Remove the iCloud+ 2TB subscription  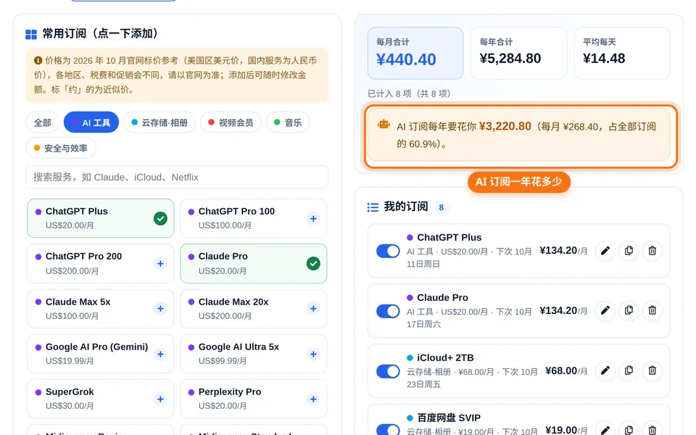pyautogui.click(x=652, y=370)
